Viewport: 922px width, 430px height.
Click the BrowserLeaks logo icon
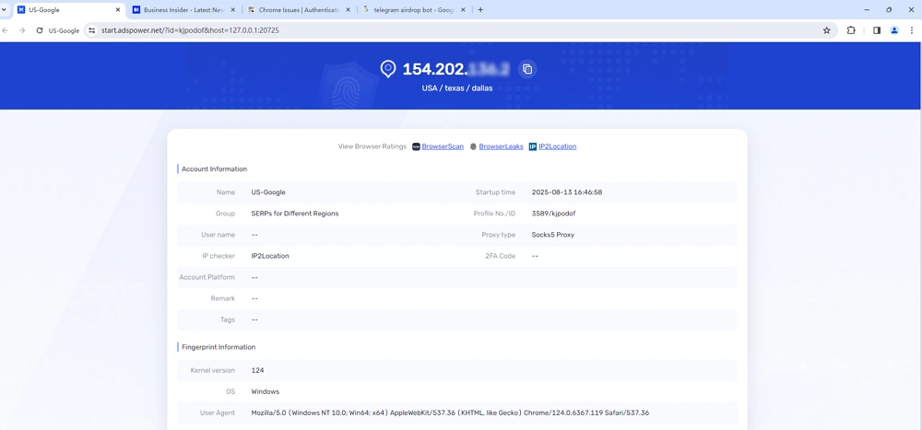pos(473,146)
